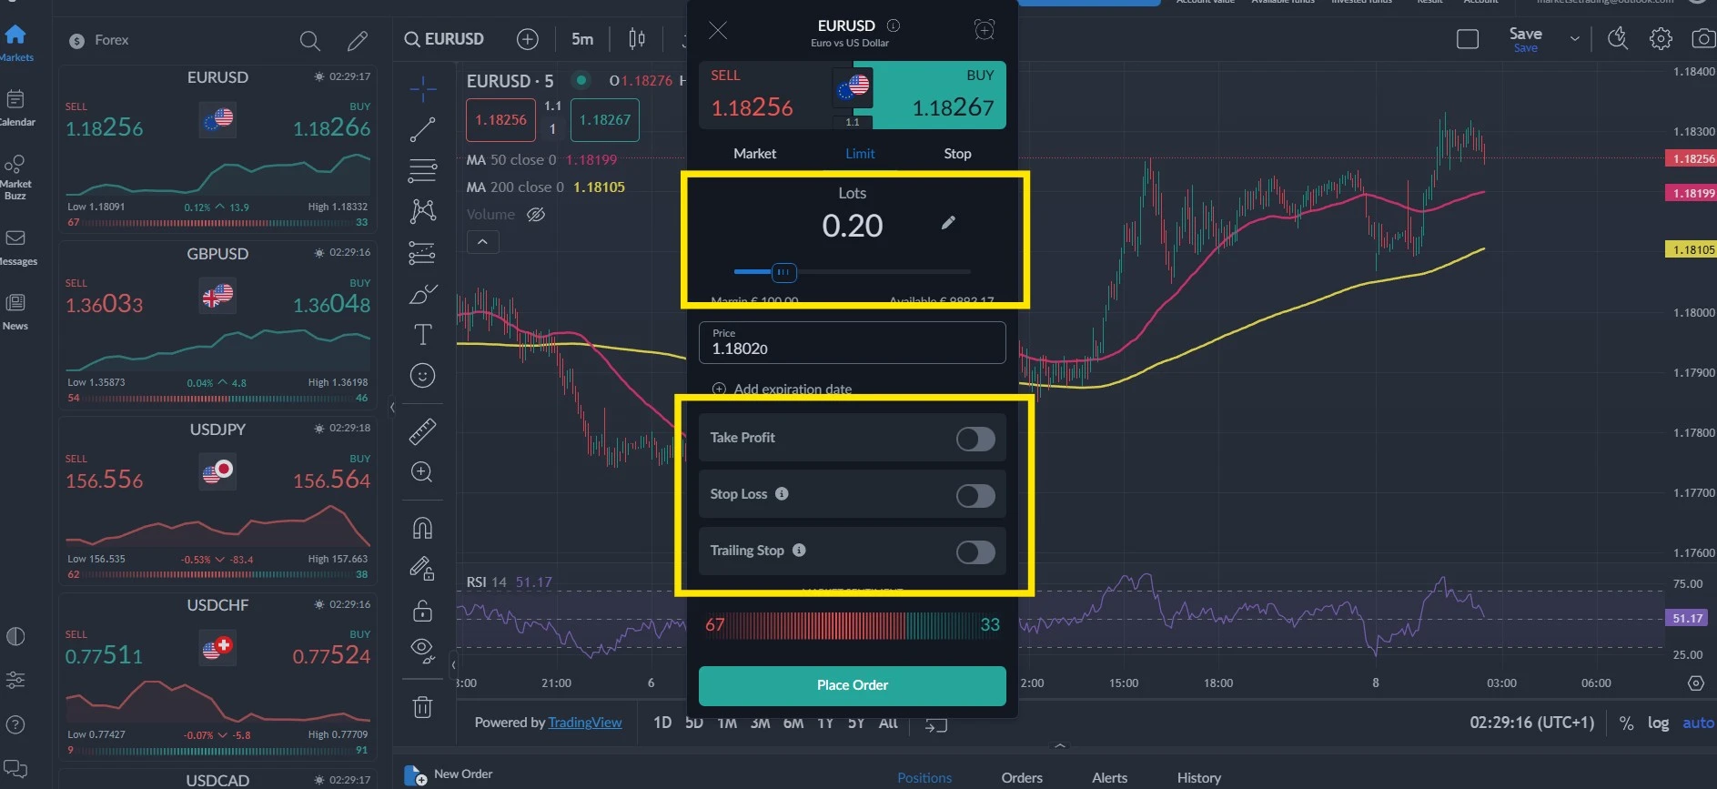This screenshot has height=789, width=1717.
Task: Click the info icon beside EURUSD title
Action: pyautogui.click(x=894, y=25)
